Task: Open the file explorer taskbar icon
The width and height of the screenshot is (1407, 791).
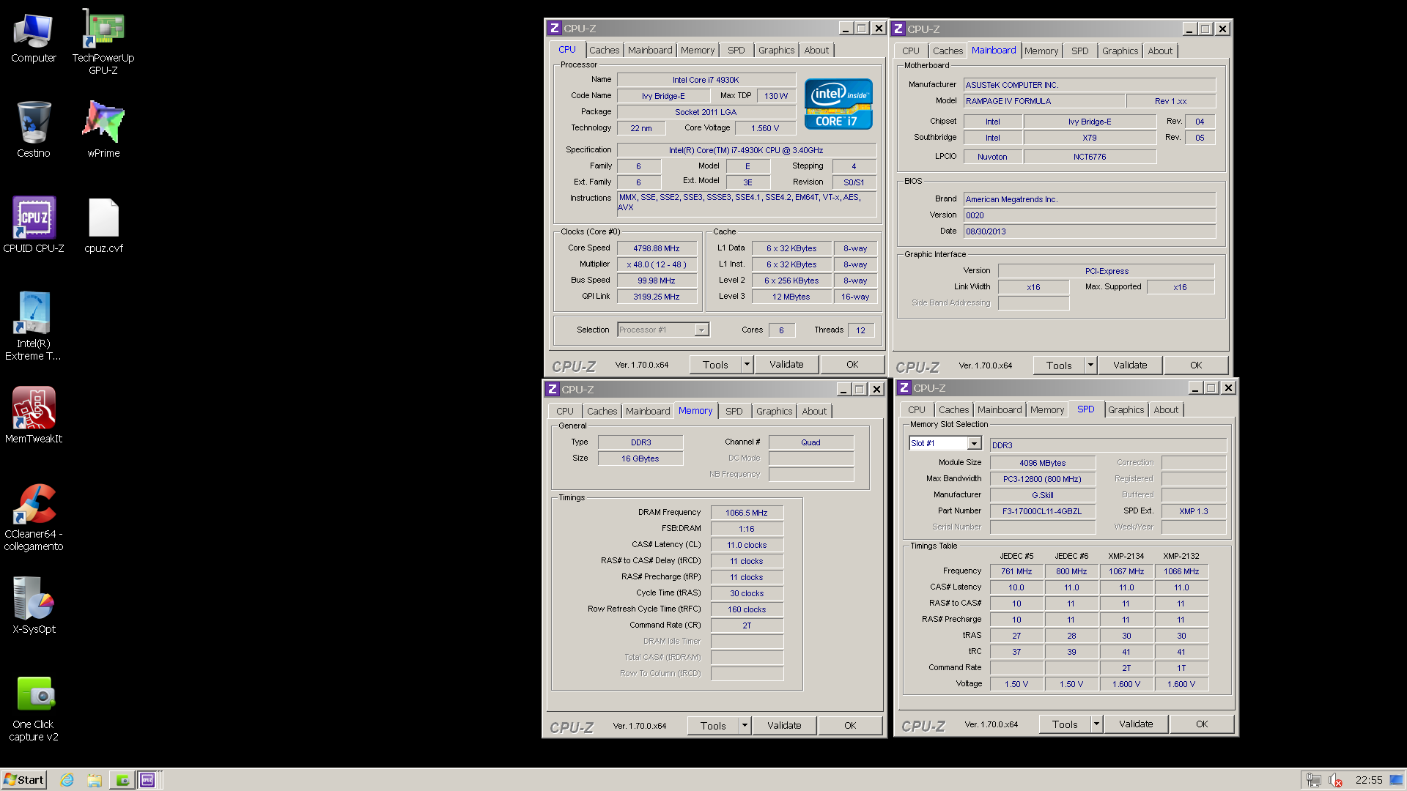Action: click(94, 780)
